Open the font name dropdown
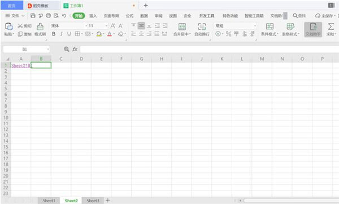This screenshot has width=339, height=204. (86, 26)
